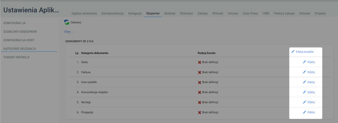The image size is (338, 123).
Task: Click the pencil icon in the Dieta row
Action: pos(304,62)
